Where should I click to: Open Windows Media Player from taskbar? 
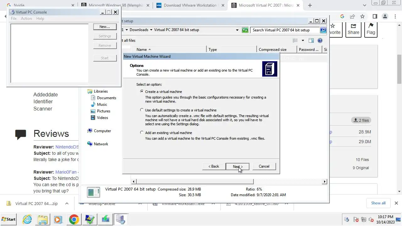[58, 219]
